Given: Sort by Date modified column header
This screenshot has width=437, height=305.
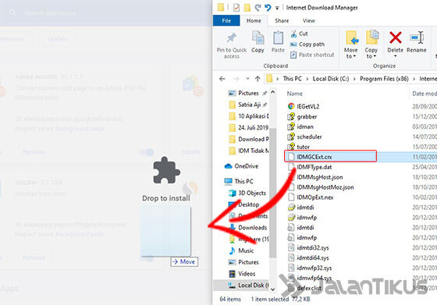Looking at the screenshot, I should click(x=425, y=94).
